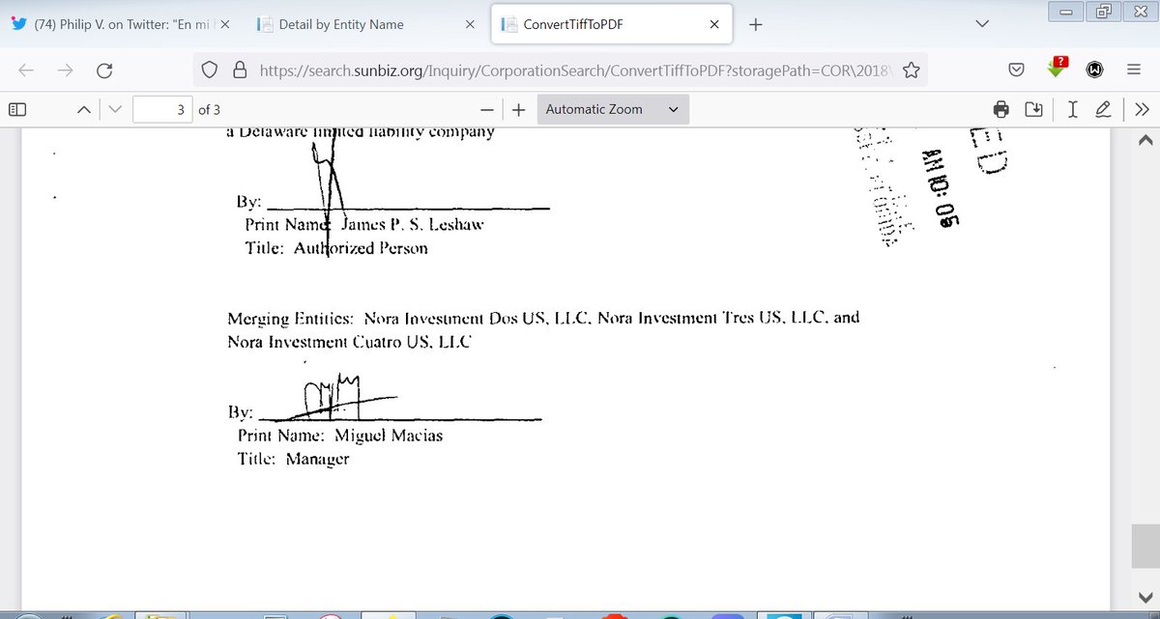The image size is (1160, 619).
Task: Go back to the previous page
Action: click(x=27, y=70)
